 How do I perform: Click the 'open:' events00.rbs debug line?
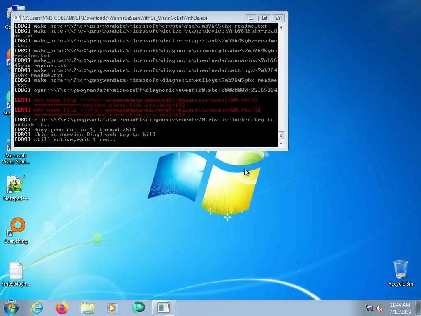point(146,90)
